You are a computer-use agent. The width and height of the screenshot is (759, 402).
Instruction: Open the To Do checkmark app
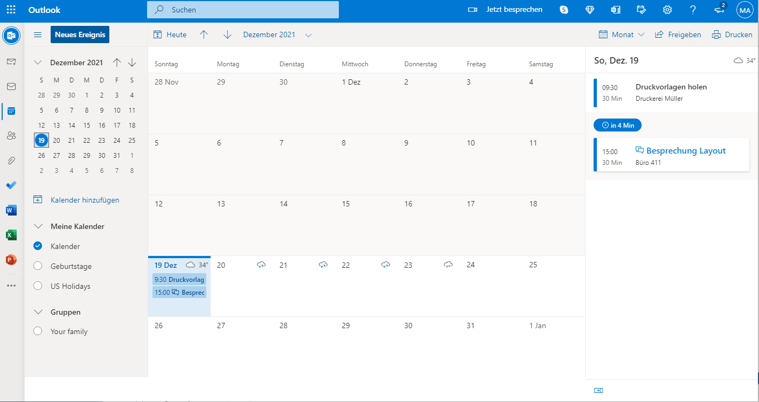pyautogui.click(x=11, y=185)
